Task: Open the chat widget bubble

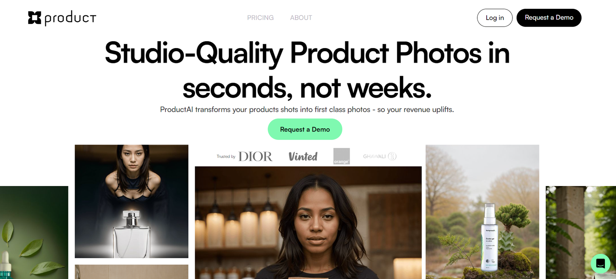Action: tap(600, 264)
